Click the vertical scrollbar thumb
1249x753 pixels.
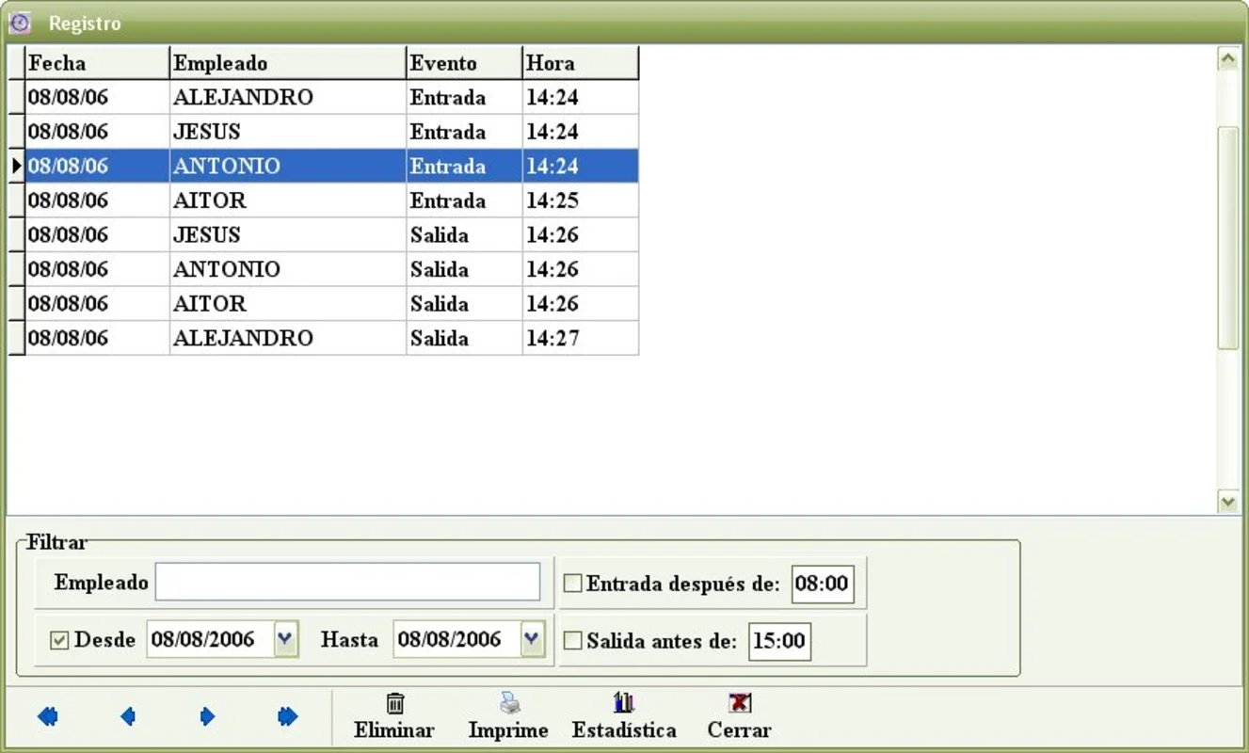pyautogui.click(x=1227, y=237)
